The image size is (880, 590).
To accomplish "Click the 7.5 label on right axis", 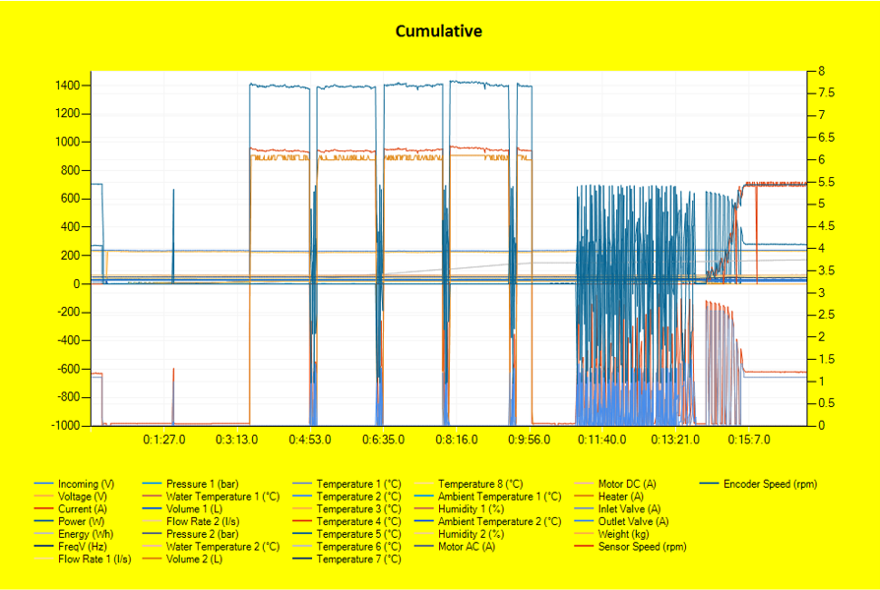I will 825,93.
